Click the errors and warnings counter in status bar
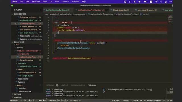The width and height of the screenshot is (182, 102). (x=32, y=101)
